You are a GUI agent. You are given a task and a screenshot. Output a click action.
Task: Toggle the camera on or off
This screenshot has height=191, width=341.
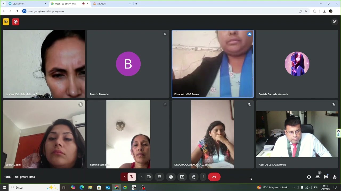point(149,177)
